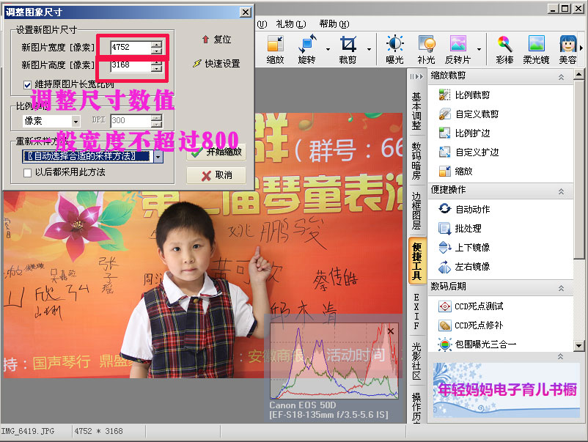Open the 反转片 toolbar dropdown arrow
The width and height of the screenshot is (588, 442).
479,50
